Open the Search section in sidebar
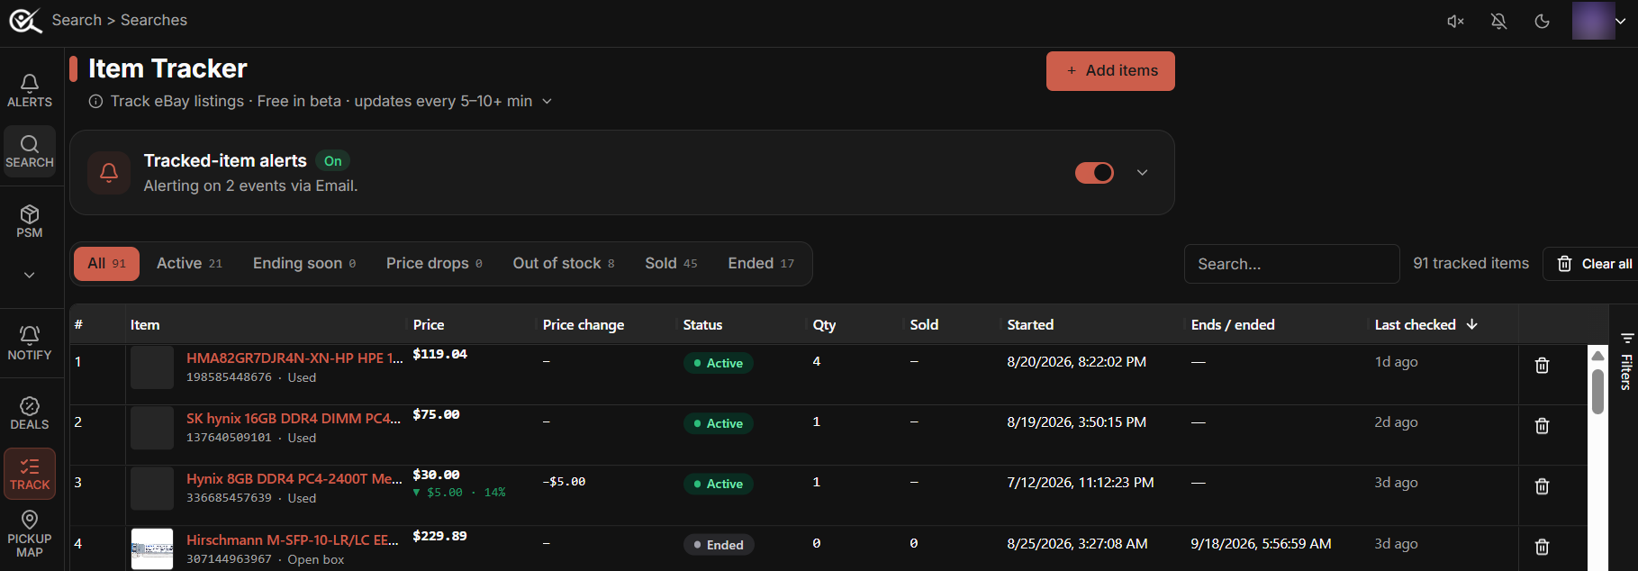The width and height of the screenshot is (1638, 571). point(30,150)
